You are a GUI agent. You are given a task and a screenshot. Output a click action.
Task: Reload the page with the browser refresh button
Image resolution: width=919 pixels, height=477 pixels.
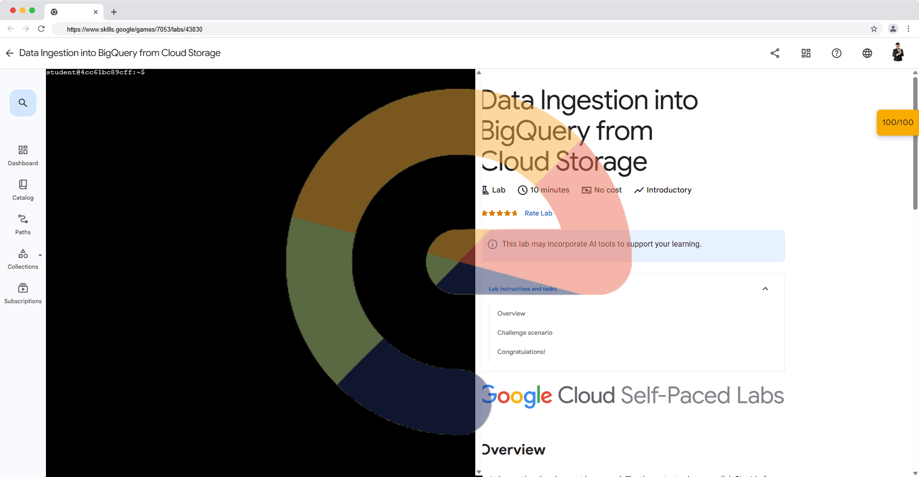pyautogui.click(x=41, y=29)
